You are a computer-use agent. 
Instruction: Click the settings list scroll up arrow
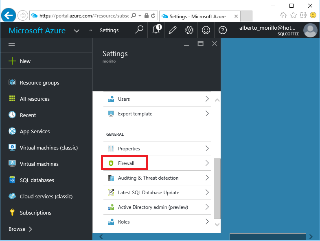click(217, 100)
